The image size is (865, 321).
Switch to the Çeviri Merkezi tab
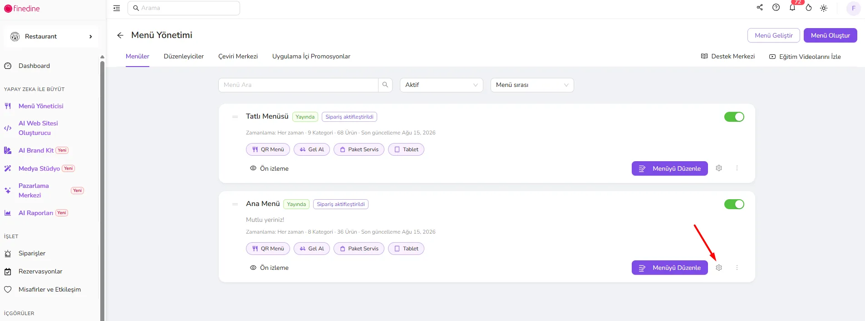click(x=238, y=56)
